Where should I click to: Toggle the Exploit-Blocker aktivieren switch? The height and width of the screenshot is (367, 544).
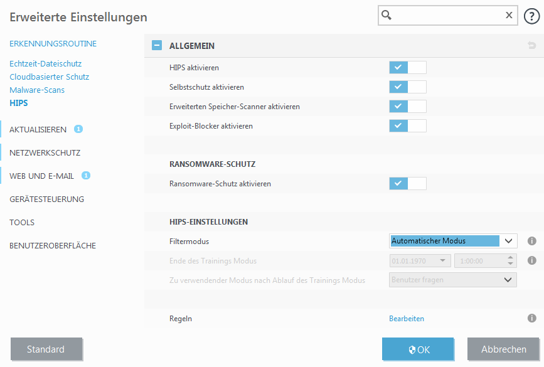pos(407,126)
